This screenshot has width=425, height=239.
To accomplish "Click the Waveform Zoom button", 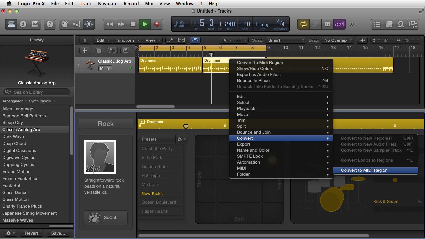I will pos(362,40).
